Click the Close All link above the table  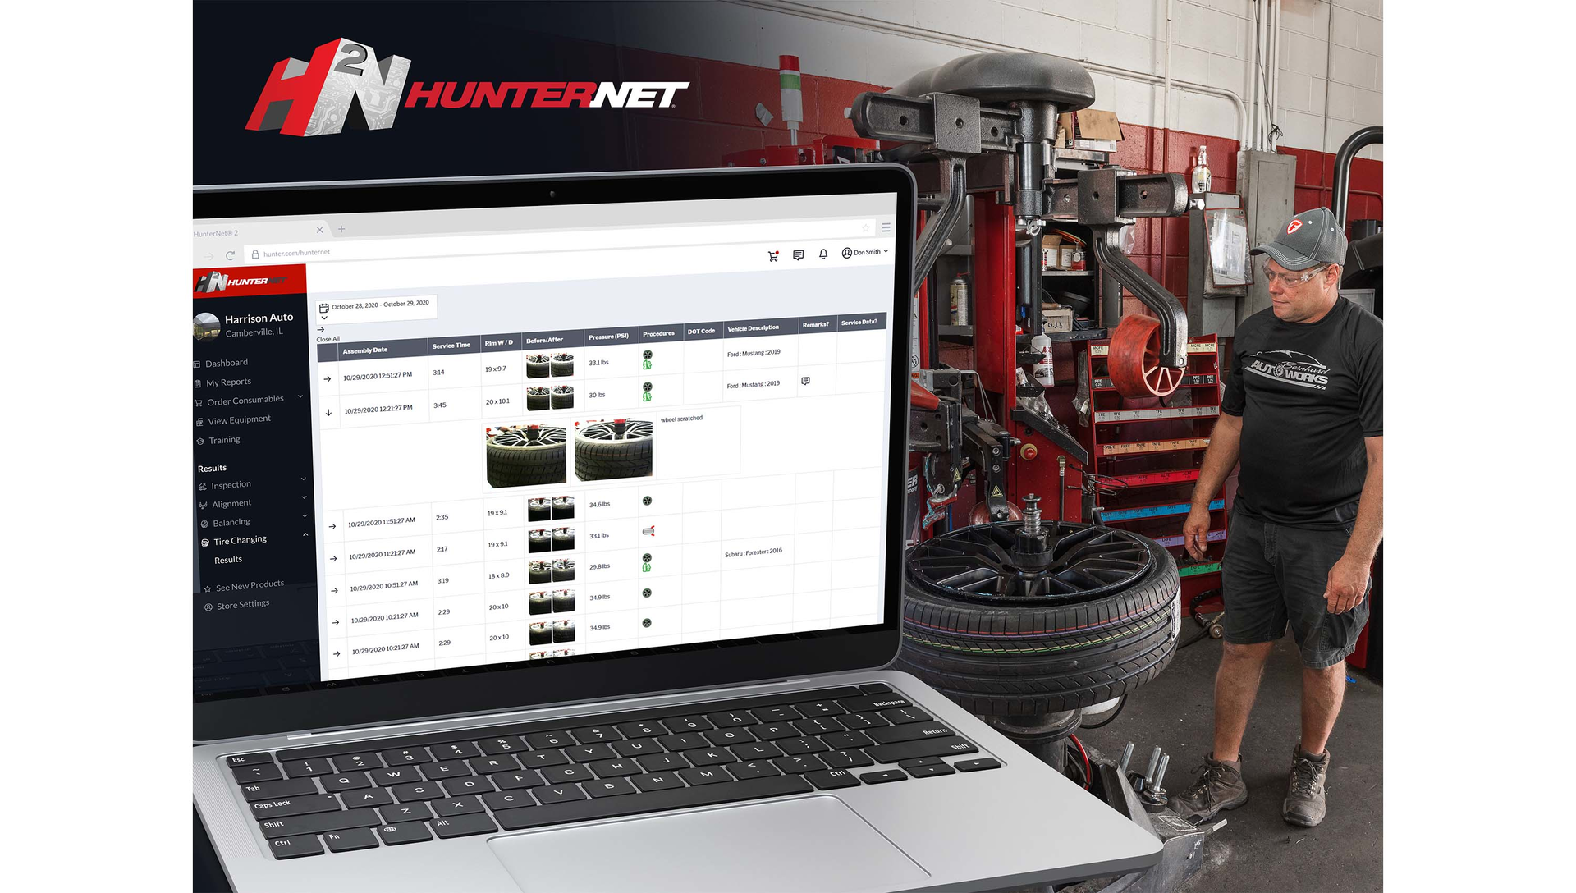[328, 338]
